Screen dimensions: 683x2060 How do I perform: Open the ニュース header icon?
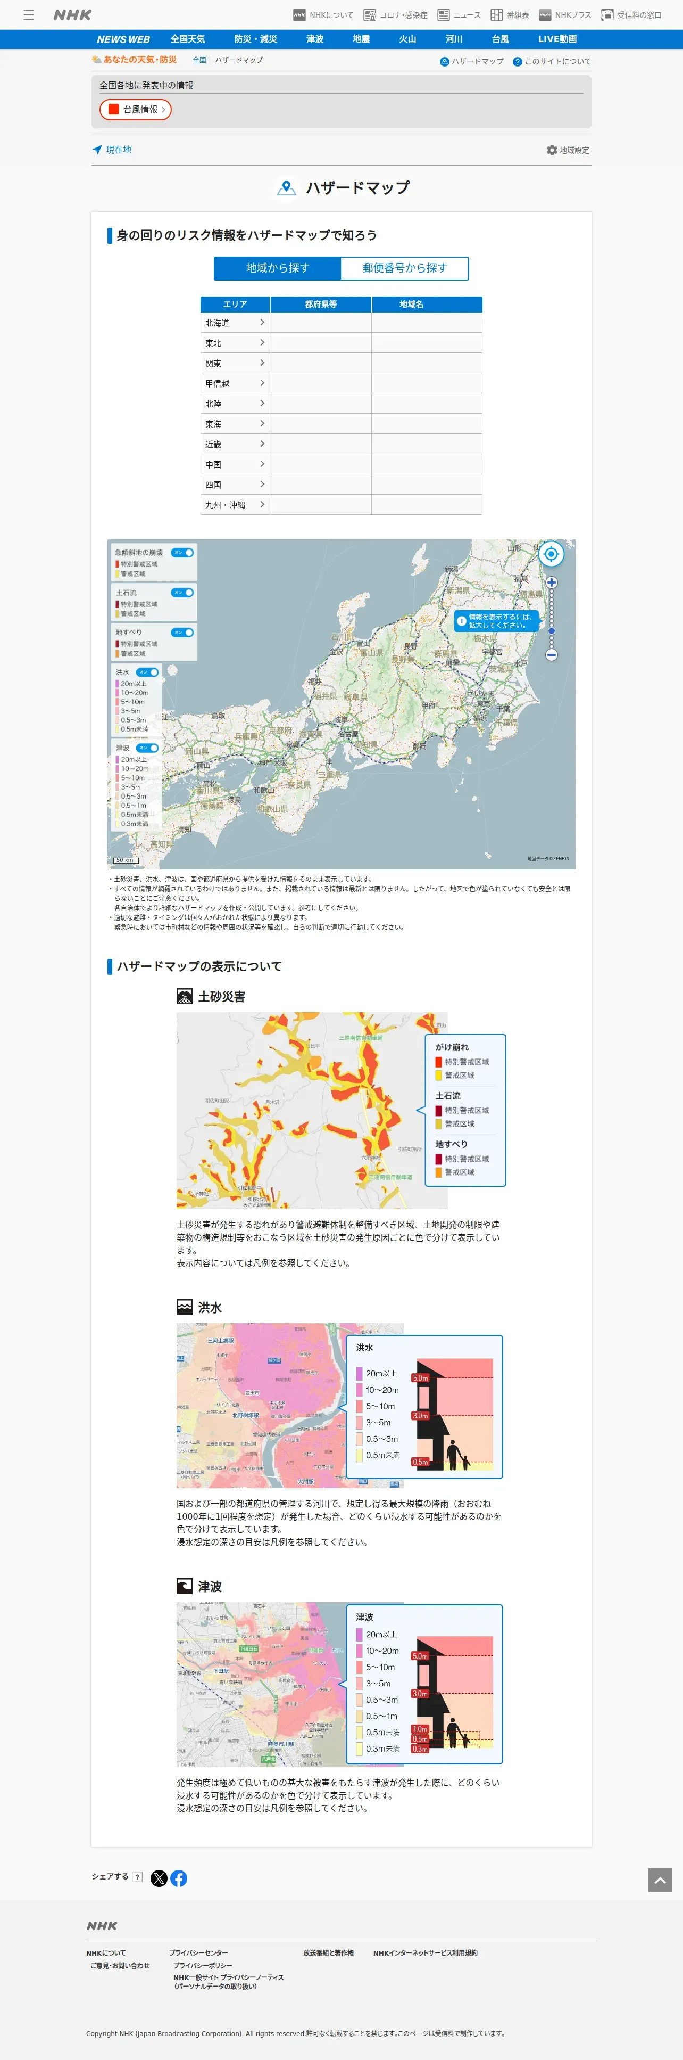[459, 14]
